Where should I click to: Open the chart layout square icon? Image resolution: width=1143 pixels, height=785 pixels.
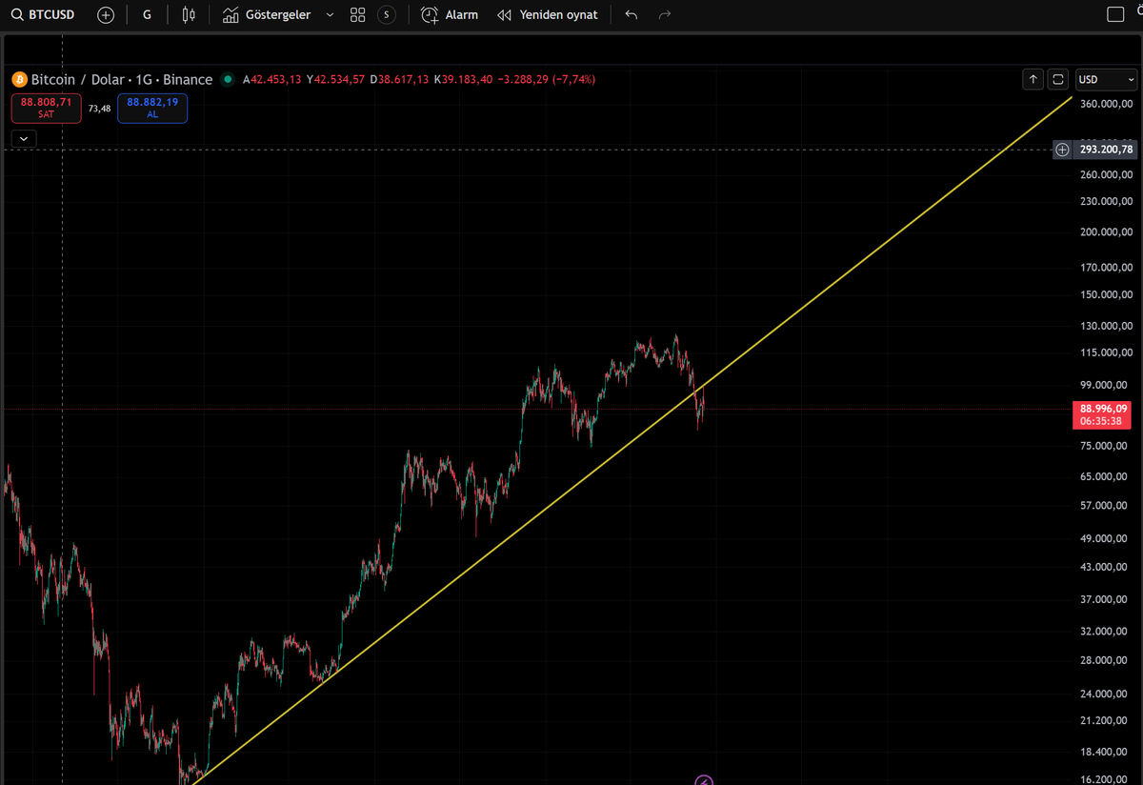pyautogui.click(x=1115, y=14)
